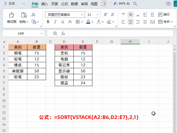Decrease indent icon
Screen dimensions: 177x133
(x=145, y=15)
